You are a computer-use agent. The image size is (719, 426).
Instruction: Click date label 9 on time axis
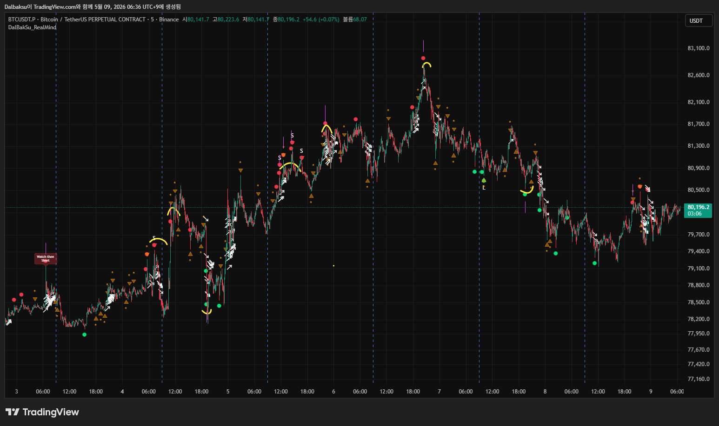[651, 392]
